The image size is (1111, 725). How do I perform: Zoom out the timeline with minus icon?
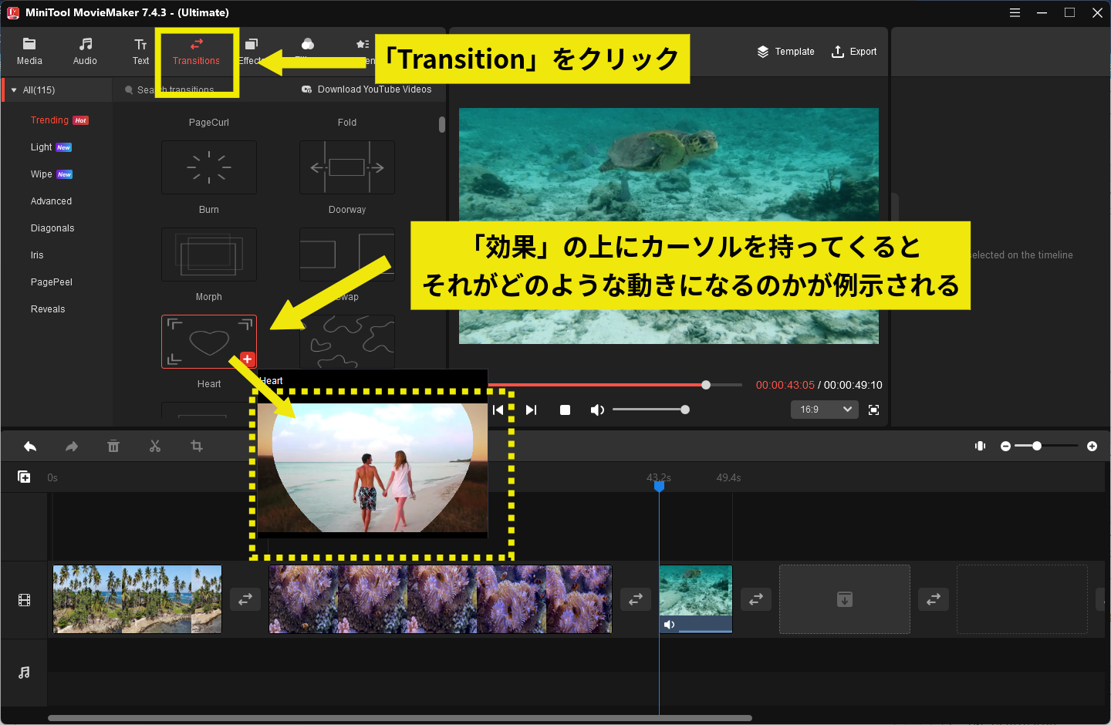[1005, 446]
